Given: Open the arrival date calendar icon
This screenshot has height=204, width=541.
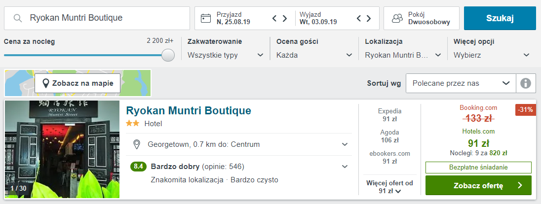Looking at the screenshot, I should click(x=206, y=18).
